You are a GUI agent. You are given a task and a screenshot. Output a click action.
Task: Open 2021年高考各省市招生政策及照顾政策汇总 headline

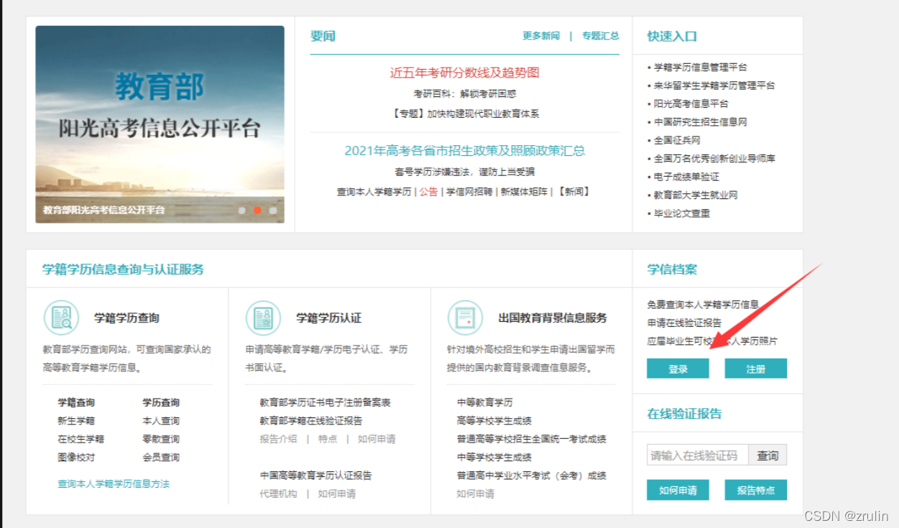coord(465,151)
